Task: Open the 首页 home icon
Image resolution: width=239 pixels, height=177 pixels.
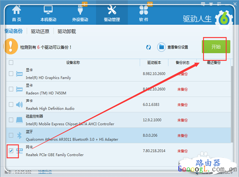Action: click(17, 10)
